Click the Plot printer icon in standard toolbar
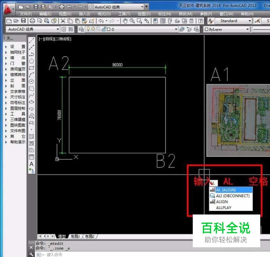 pyautogui.click(x=32, y=21)
